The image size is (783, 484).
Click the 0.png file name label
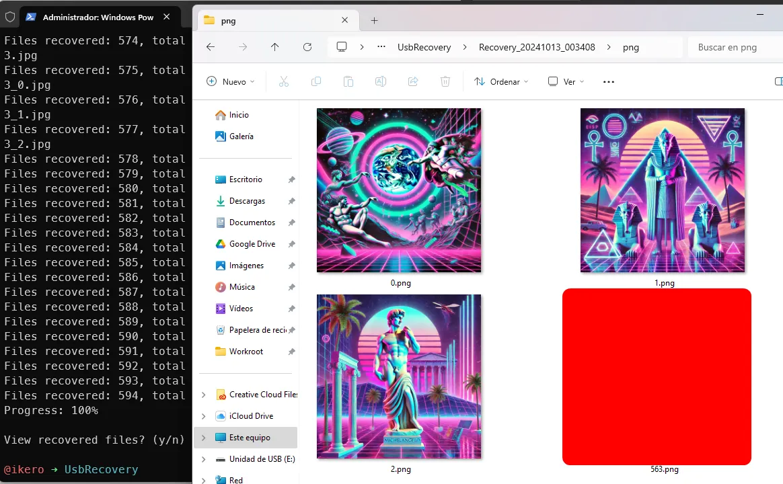(400, 283)
